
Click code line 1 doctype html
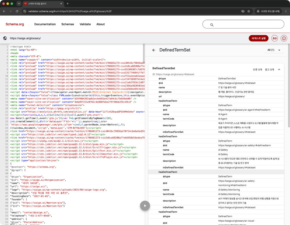[x=20, y=47]
